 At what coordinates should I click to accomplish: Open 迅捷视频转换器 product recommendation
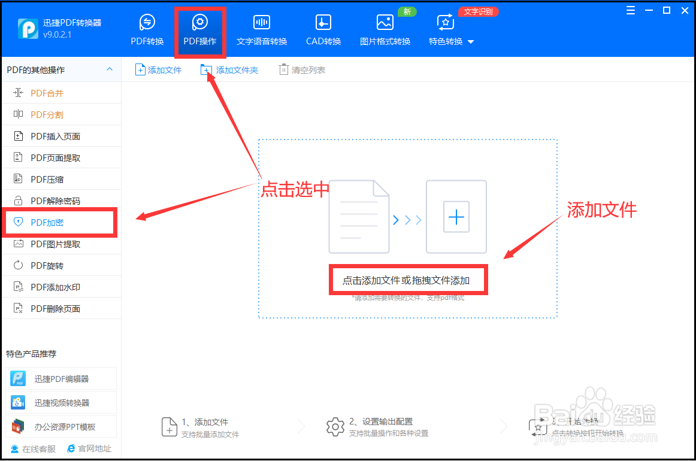tap(61, 402)
